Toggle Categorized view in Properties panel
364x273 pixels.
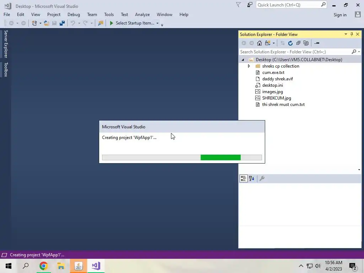(x=243, y=178)
